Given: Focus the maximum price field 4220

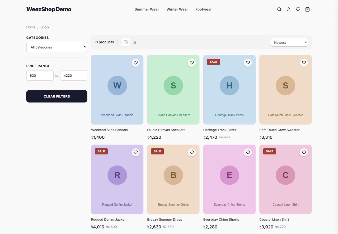Looking at the screenshot, I should [74, 75].
